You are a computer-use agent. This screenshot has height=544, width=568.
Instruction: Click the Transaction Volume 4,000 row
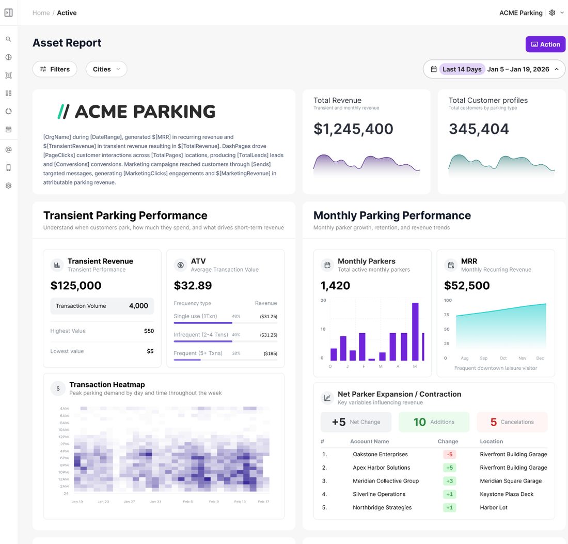[102, 306]
